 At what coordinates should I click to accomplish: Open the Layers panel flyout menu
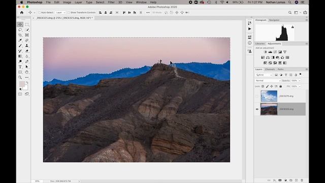306,69
